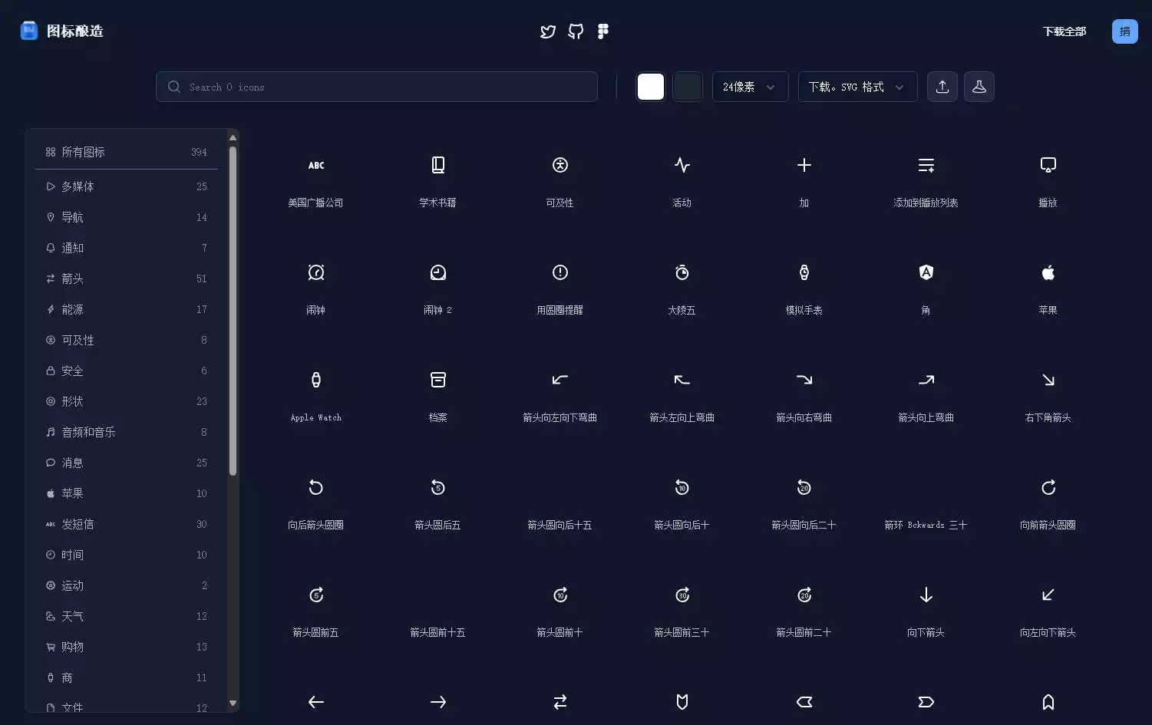Filter by 发短信 category
This screenshot has height=725, width=1152.
pyautogui.click(x=127, y=524)
